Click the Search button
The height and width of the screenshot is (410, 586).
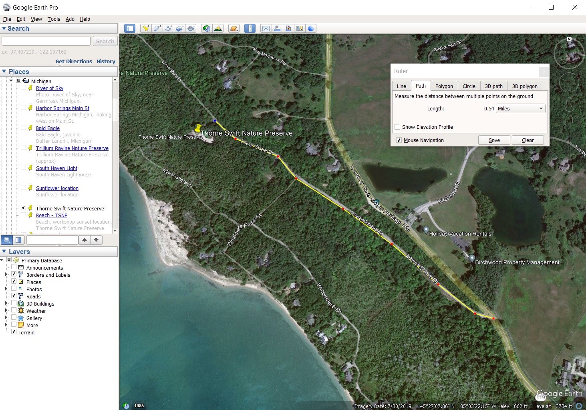pyautogui.click(x=105, y=41)
